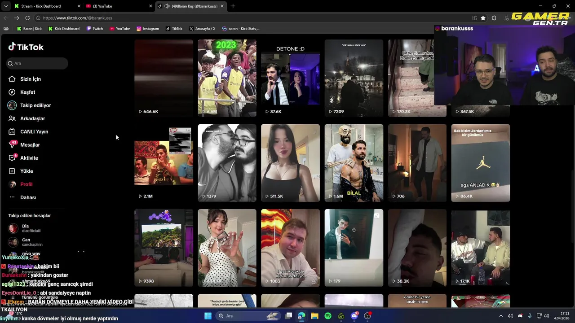Open Kick Dashboard bookmark
The width and height of the screenshot is (575, 323).
pos(64,29)
